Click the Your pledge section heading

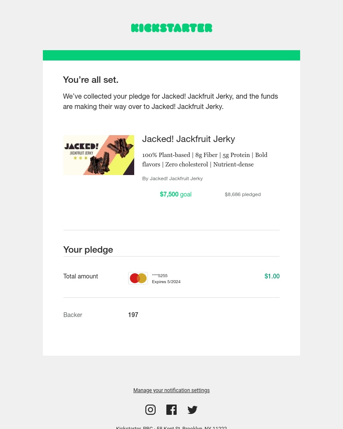[x=88, y=249]
